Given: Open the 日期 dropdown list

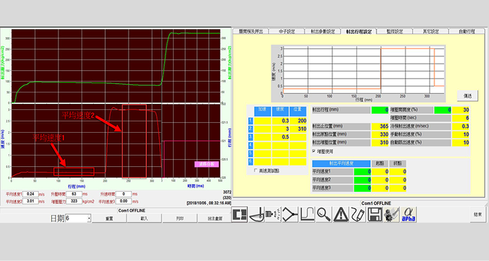Looking at the screenshot, I should tap(89, 218).
